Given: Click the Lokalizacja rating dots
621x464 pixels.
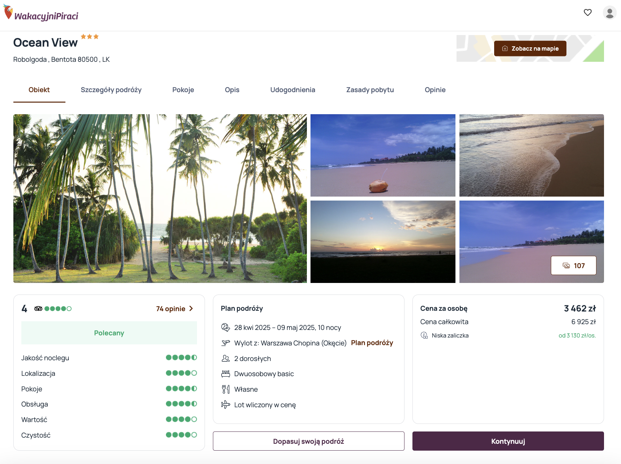Looking at the screenshot, I should pos(181,373).
